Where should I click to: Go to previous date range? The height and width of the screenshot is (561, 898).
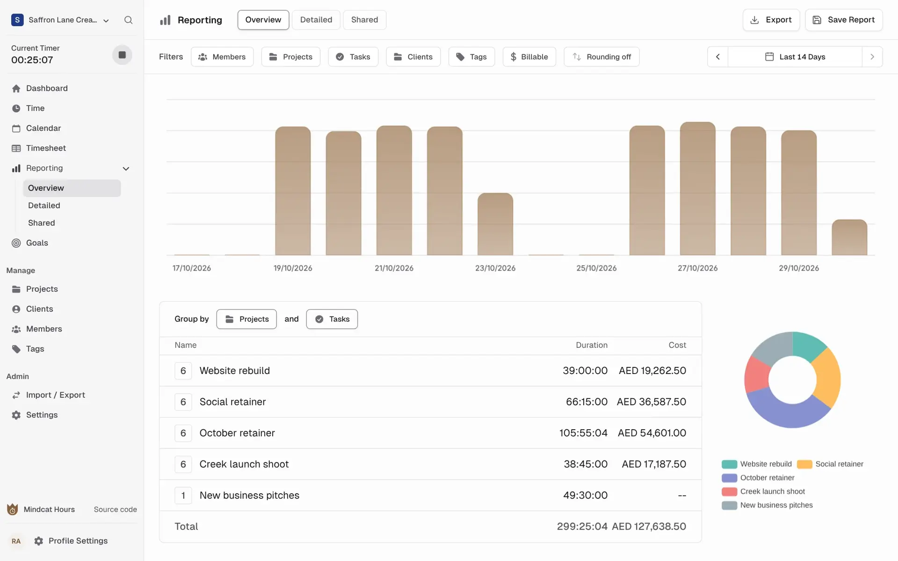pos(717,57)
